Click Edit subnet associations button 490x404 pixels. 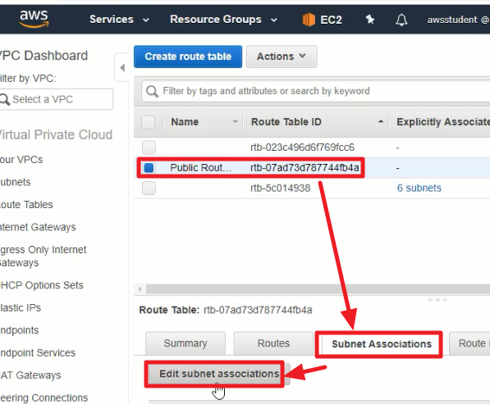219,374
